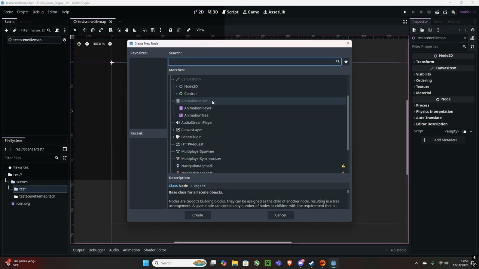Open the Windows Start menu
The height and width of the screenshot is (269, 479).
pyautogui.click(x=146, y=263)
